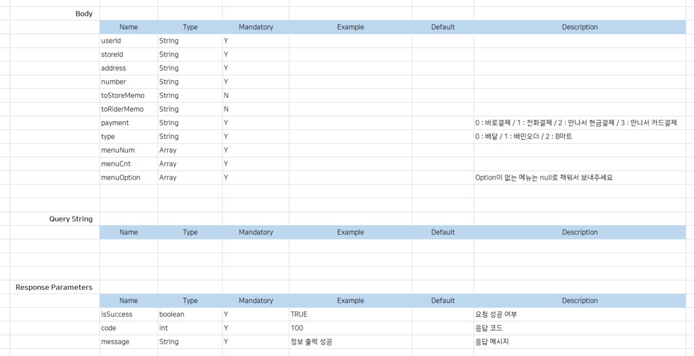
Task: Select the Body section label
Action: click(x=84, y=14)
